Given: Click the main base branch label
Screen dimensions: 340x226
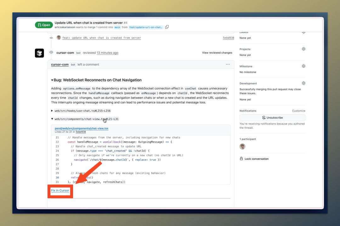Looking at the screenshot, I should click(117, 27).
